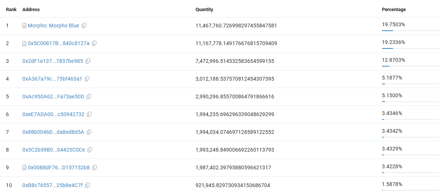Copy address 0x5C00817B...840c8127a
440x193 pixels.
(94, 43)
